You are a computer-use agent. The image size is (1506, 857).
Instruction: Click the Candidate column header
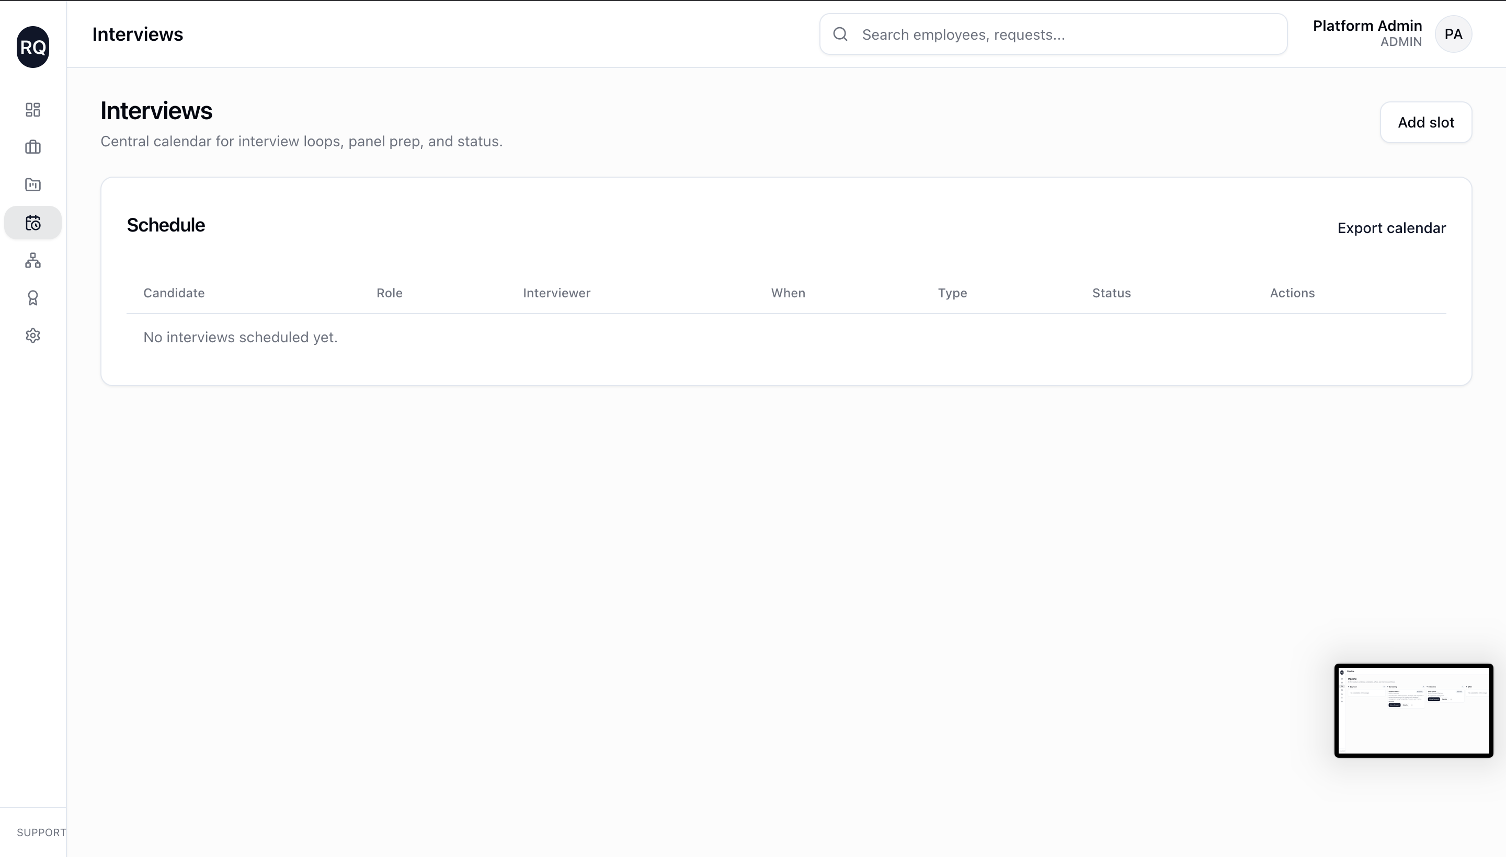coord(174,293)
